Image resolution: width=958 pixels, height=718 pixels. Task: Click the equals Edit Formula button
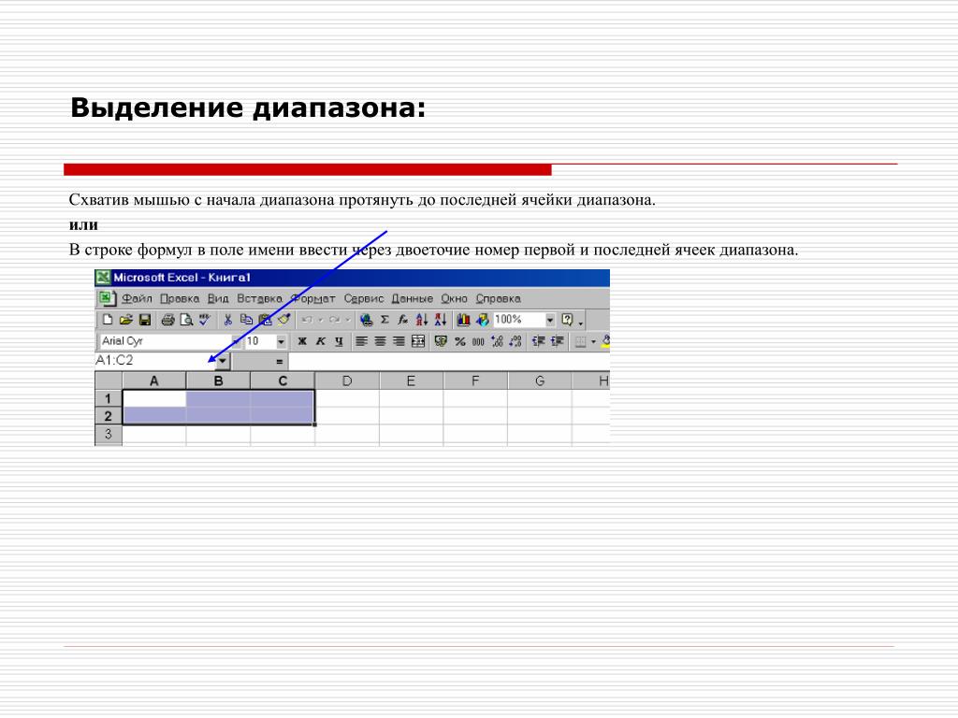[279, 362]
